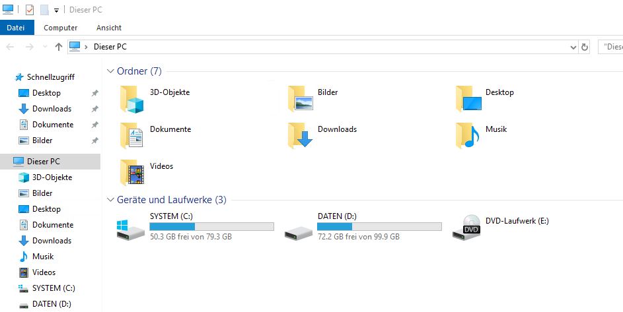Unpin Desktop via its pin icon in Schnellzugriff

point(94,93)
